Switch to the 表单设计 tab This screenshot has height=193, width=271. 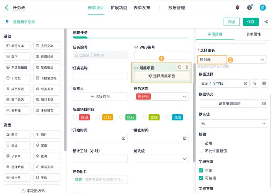pyautogui.click(x=96, y=8)
